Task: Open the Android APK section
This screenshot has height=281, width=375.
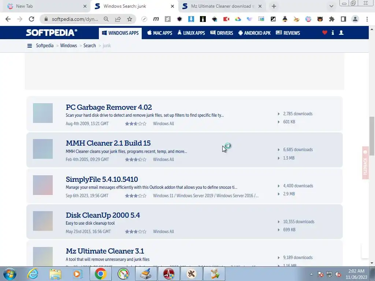Action: [255, 33]
